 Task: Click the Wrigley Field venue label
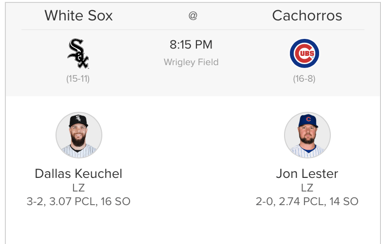(191, 62)
